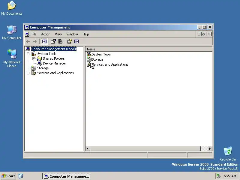This screenshot has height=180, width=240.
Task: Select Services and Applications in right pane
Action: point(110,64)
